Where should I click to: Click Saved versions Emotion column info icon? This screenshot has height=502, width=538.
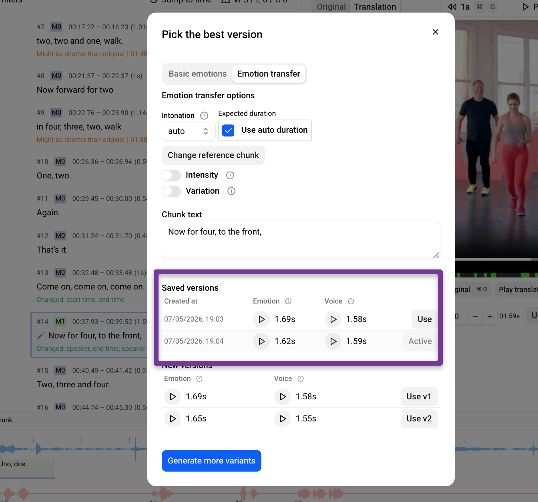(288, 301)
